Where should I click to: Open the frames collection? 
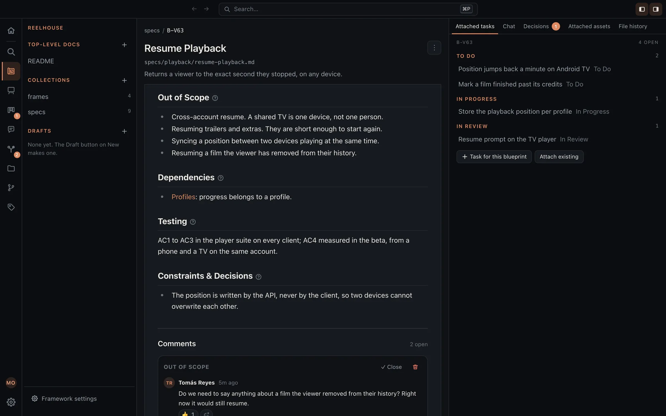tap(79, 97)
